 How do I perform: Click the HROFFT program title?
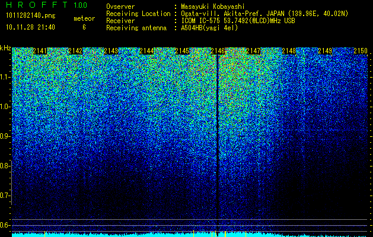37,5
